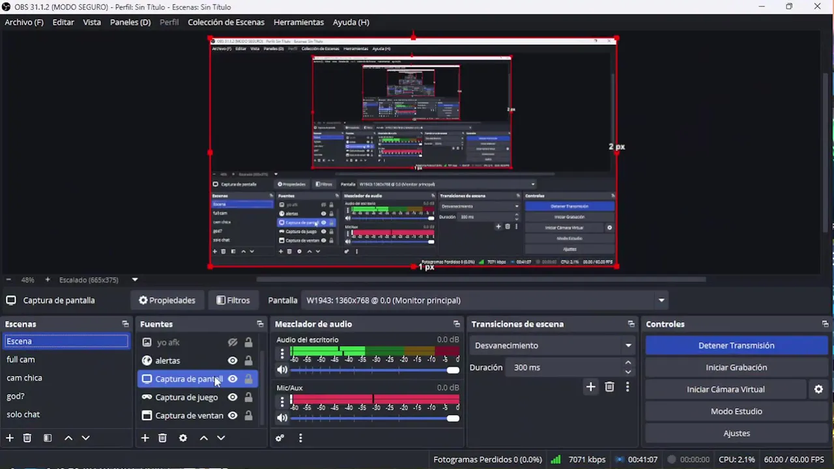Move source up in Fuentes list
834x469 pixels.
click(204, 438)
